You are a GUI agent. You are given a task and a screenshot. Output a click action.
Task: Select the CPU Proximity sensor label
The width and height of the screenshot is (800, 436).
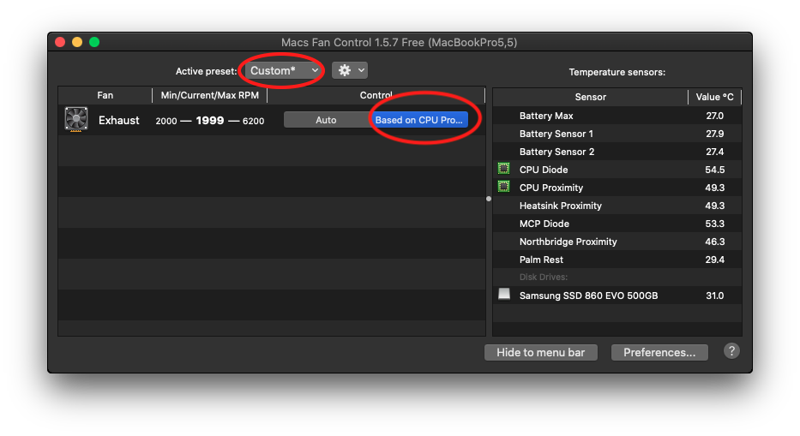click(x=551, y=188)
